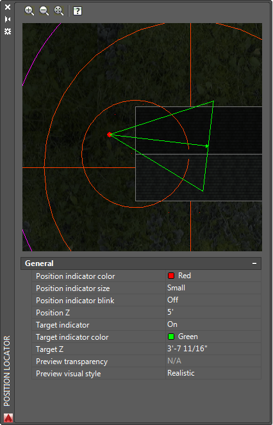Open Preview visual style value Realistic

pos(213,373)
